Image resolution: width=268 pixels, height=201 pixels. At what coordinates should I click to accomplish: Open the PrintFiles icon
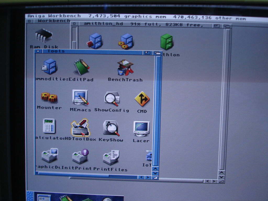[x=111, y=157]
